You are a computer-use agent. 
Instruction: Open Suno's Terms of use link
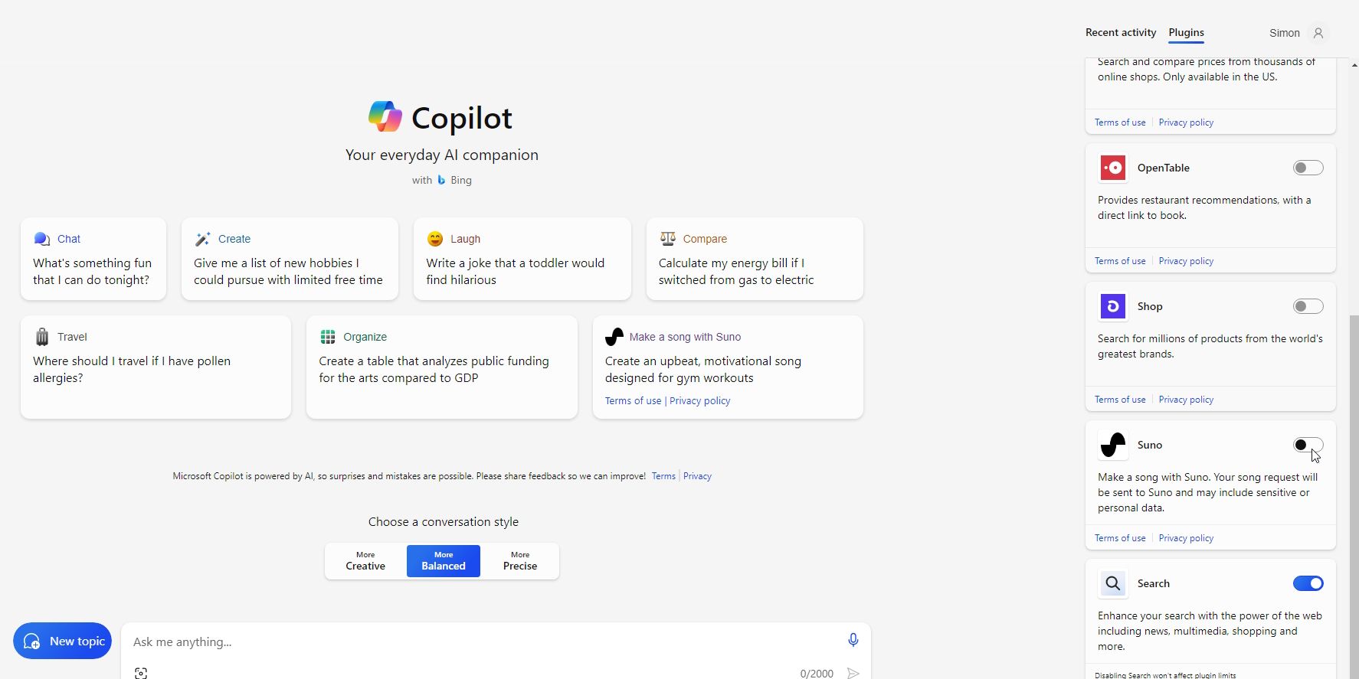click(x=1120, y=537)
